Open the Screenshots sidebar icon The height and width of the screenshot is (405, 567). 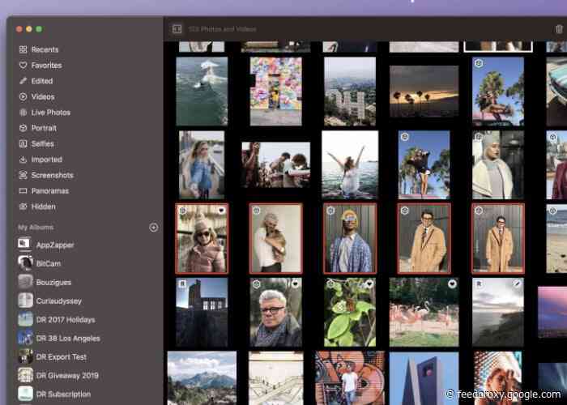23,175
